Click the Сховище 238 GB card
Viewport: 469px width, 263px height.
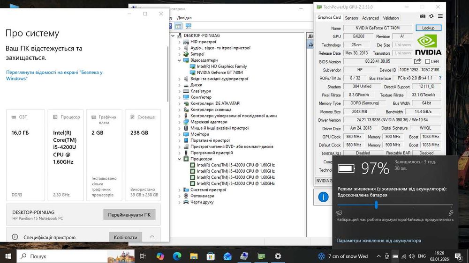click(143, 154)
